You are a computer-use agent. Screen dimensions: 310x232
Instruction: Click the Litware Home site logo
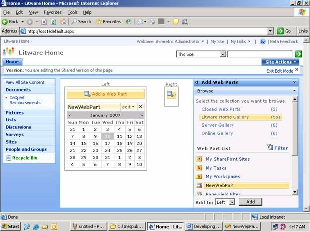9,52
